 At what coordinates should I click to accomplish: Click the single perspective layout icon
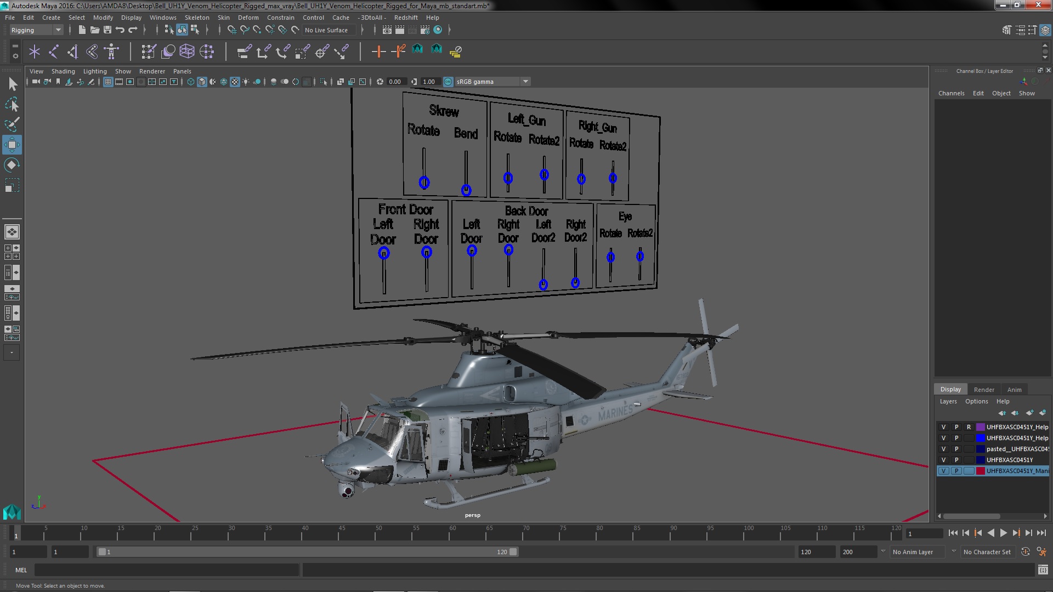tap(12, 232)
